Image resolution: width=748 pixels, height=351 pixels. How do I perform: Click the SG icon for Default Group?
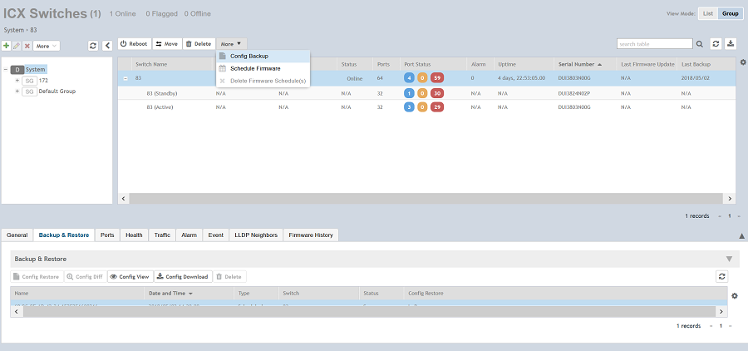coord(29,91)
